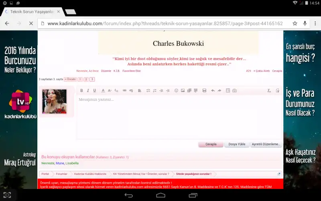
Task: Click the Dosya Yükle button
Action: coord(237,144)
